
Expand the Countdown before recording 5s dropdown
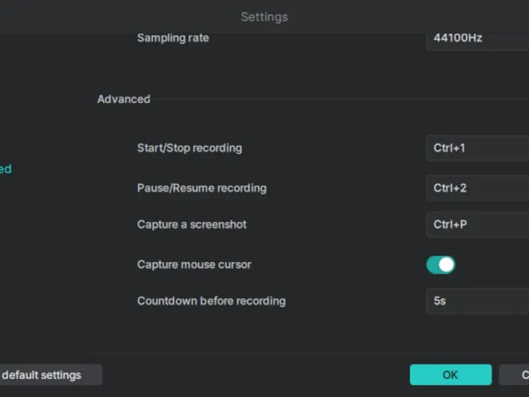(x=477, y=301)
